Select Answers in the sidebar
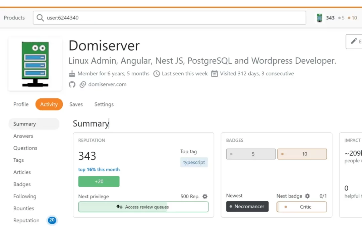 click(23, 136)
